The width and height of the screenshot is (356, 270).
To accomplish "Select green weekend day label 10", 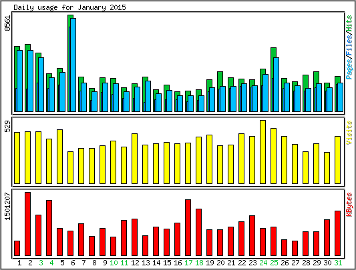I will [114, 263].
